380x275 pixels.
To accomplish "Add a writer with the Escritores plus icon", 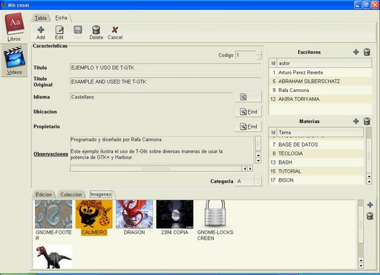I will tap(356, 52).
